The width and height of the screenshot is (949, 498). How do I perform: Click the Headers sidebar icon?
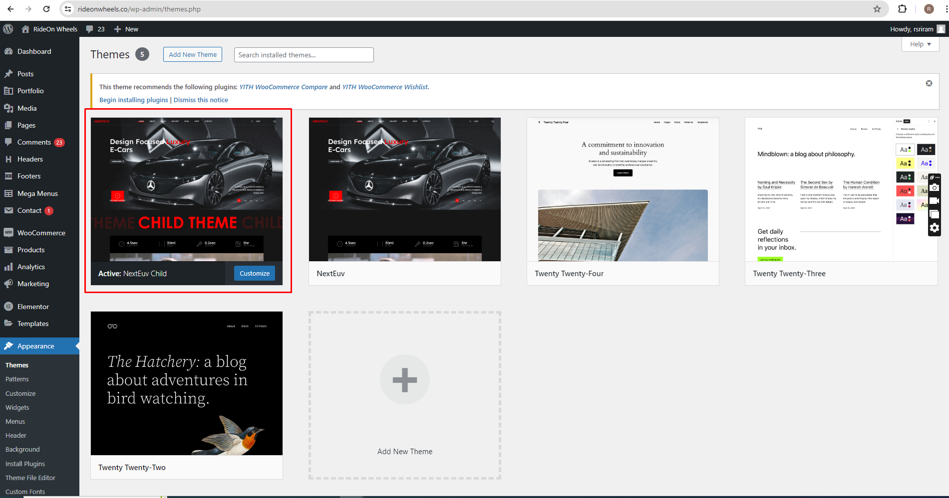8,159
